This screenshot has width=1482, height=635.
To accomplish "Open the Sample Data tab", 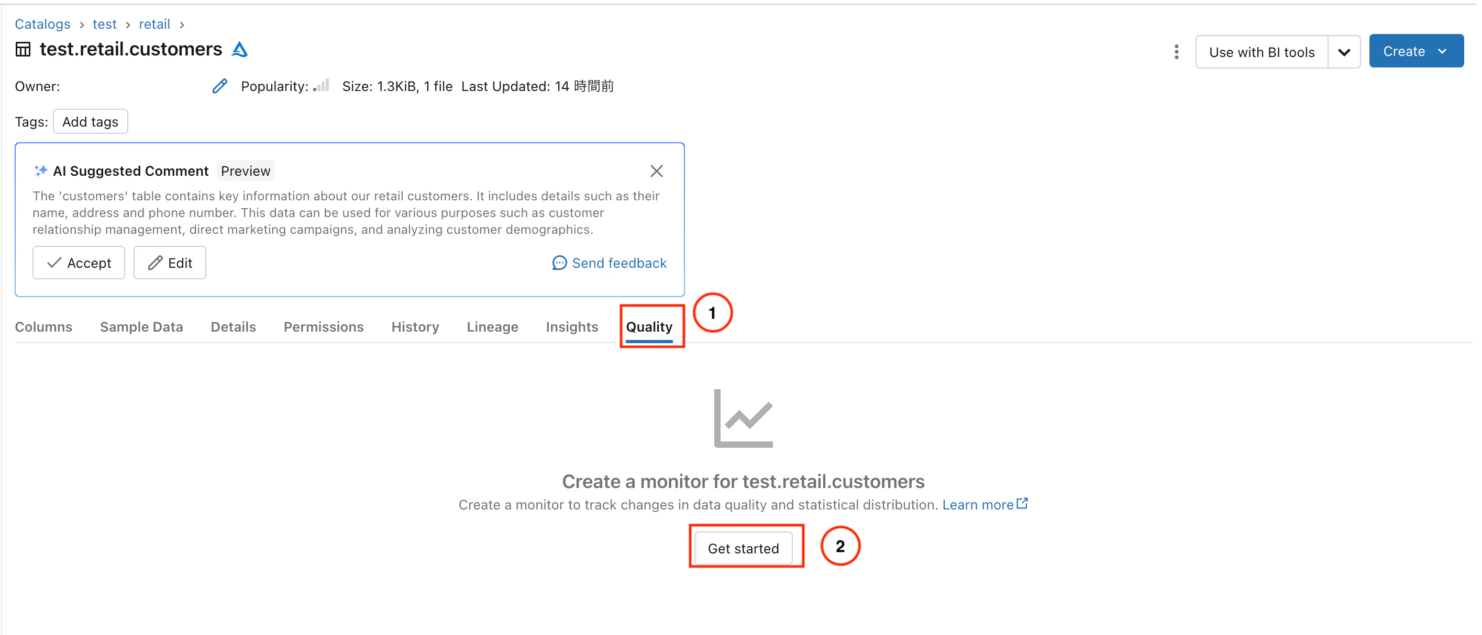I will [141, 326].
